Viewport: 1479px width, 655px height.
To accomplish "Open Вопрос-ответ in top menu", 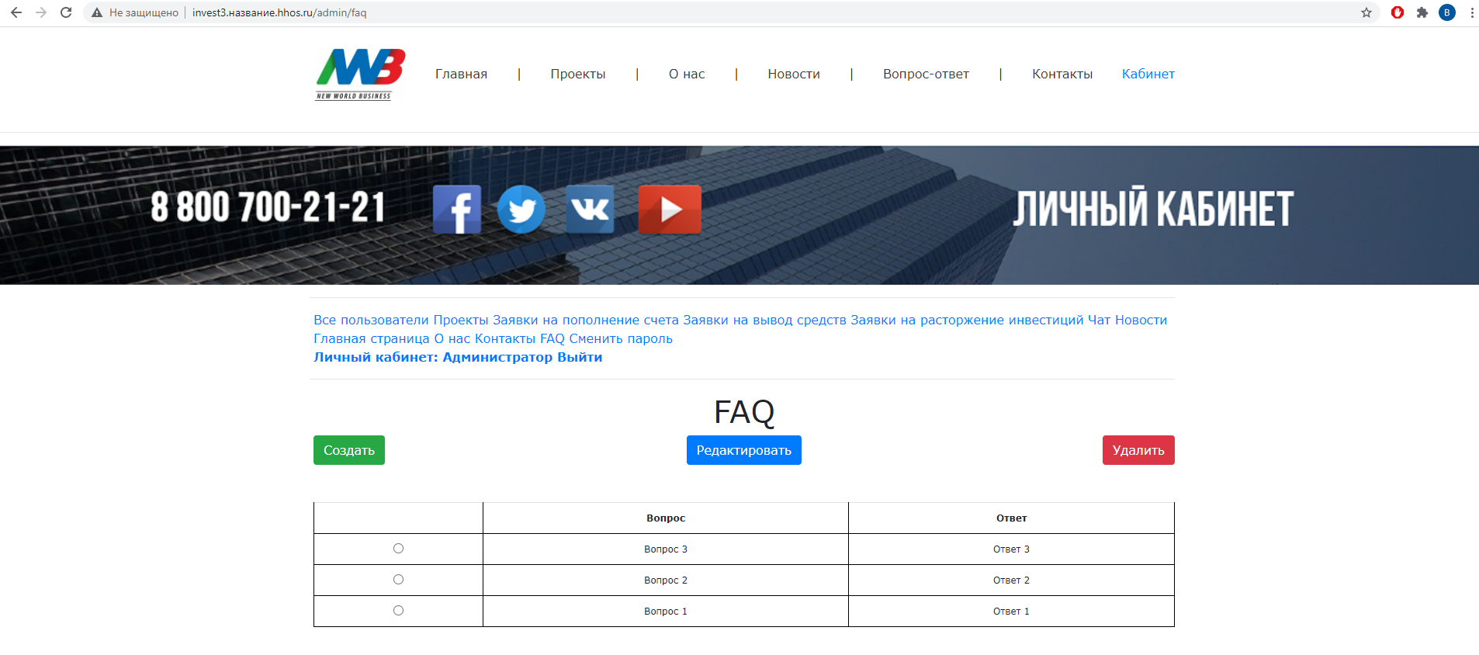I will click(x=926, y=74).
